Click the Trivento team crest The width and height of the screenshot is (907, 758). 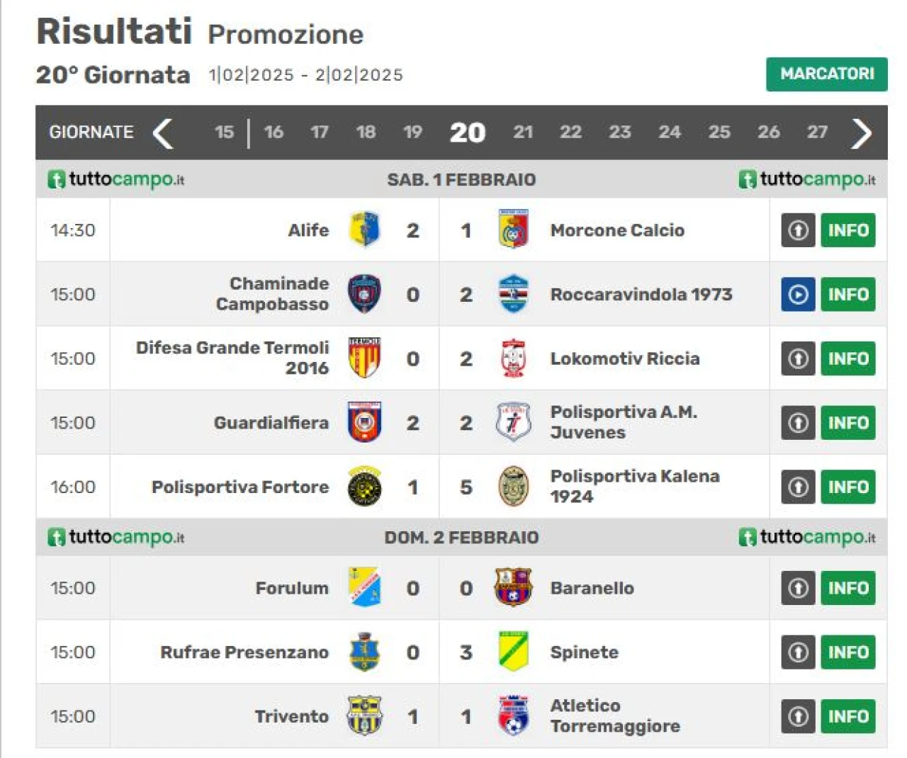pyautogui.click(x=364, y=715)
